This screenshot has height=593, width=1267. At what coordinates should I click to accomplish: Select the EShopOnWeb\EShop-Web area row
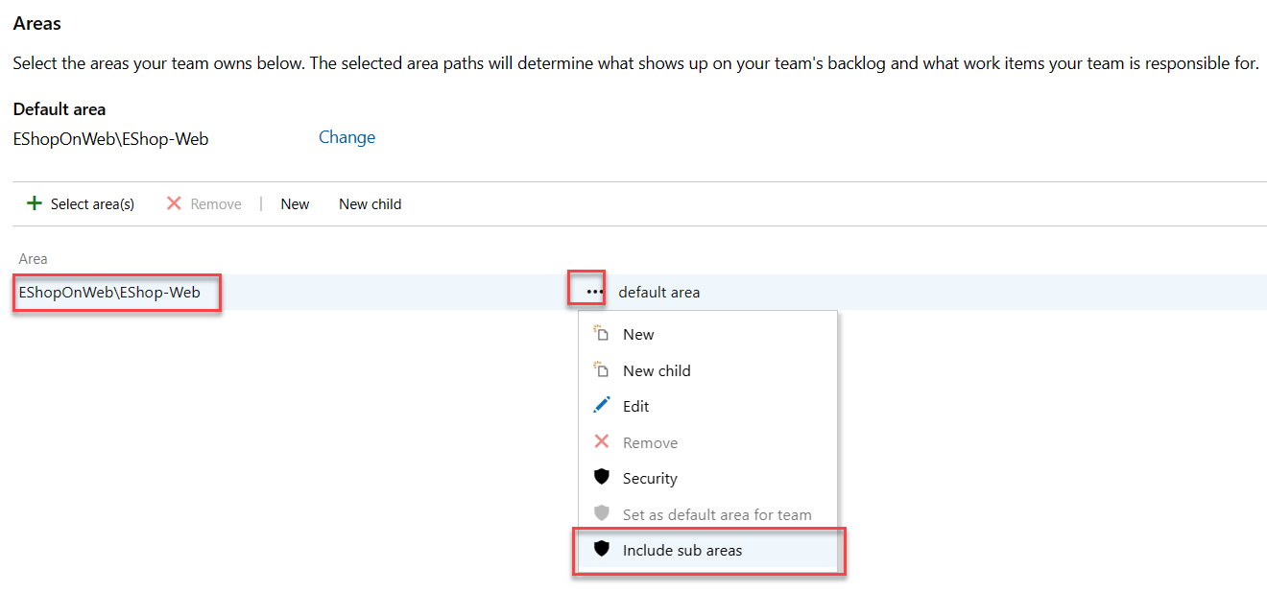pos(109,292)
